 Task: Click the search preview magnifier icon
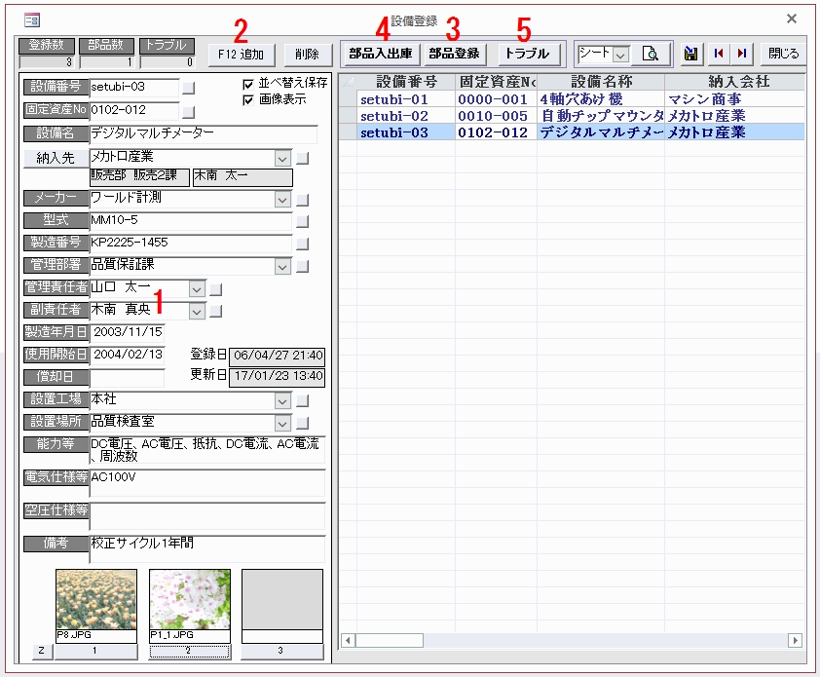pos(651,54)
